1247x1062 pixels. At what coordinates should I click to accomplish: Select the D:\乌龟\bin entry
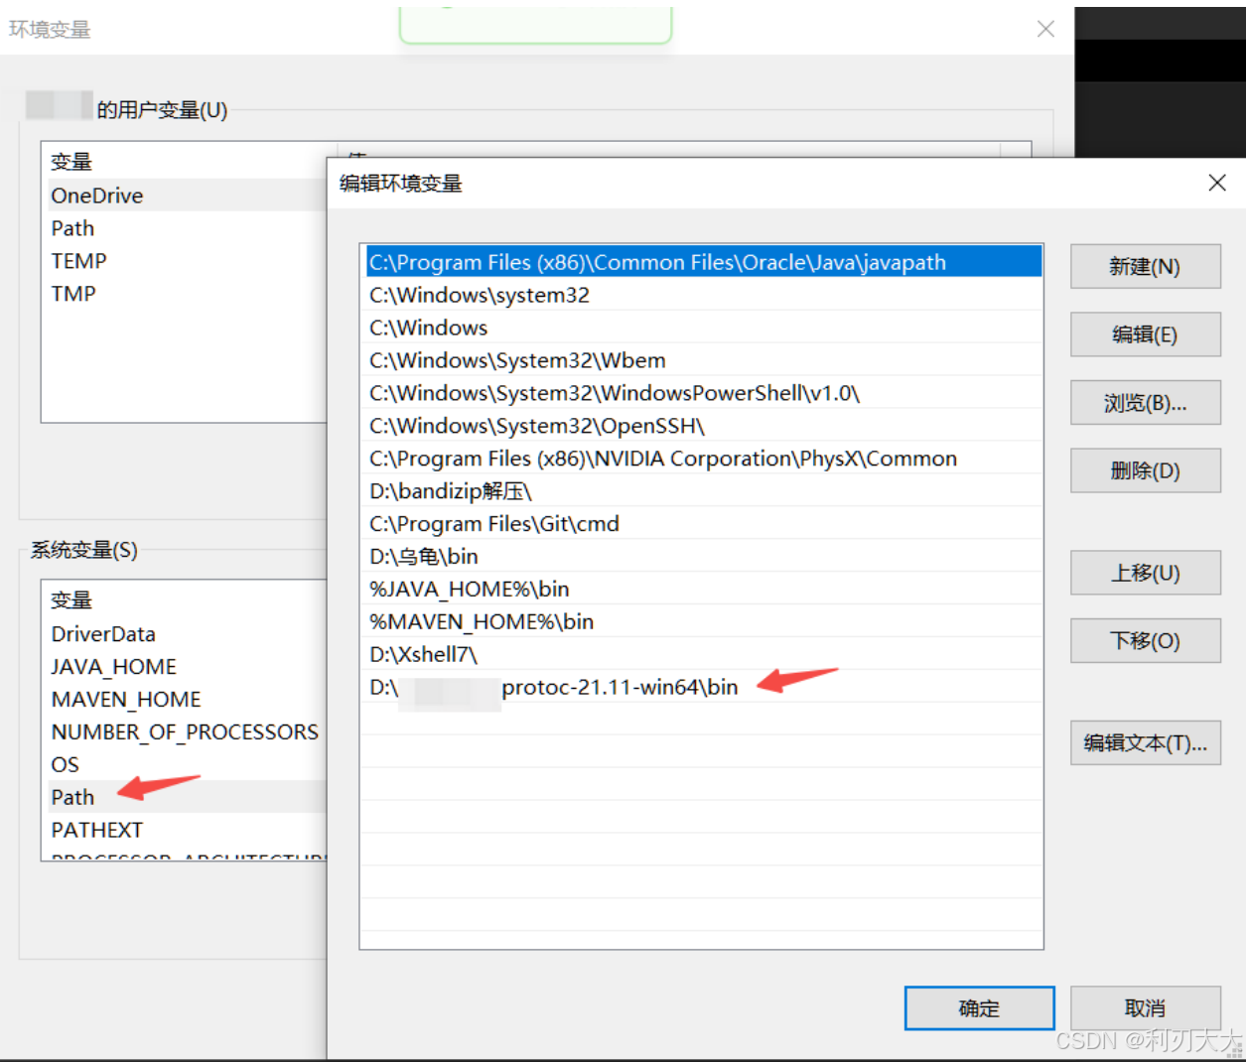[704, 556]
